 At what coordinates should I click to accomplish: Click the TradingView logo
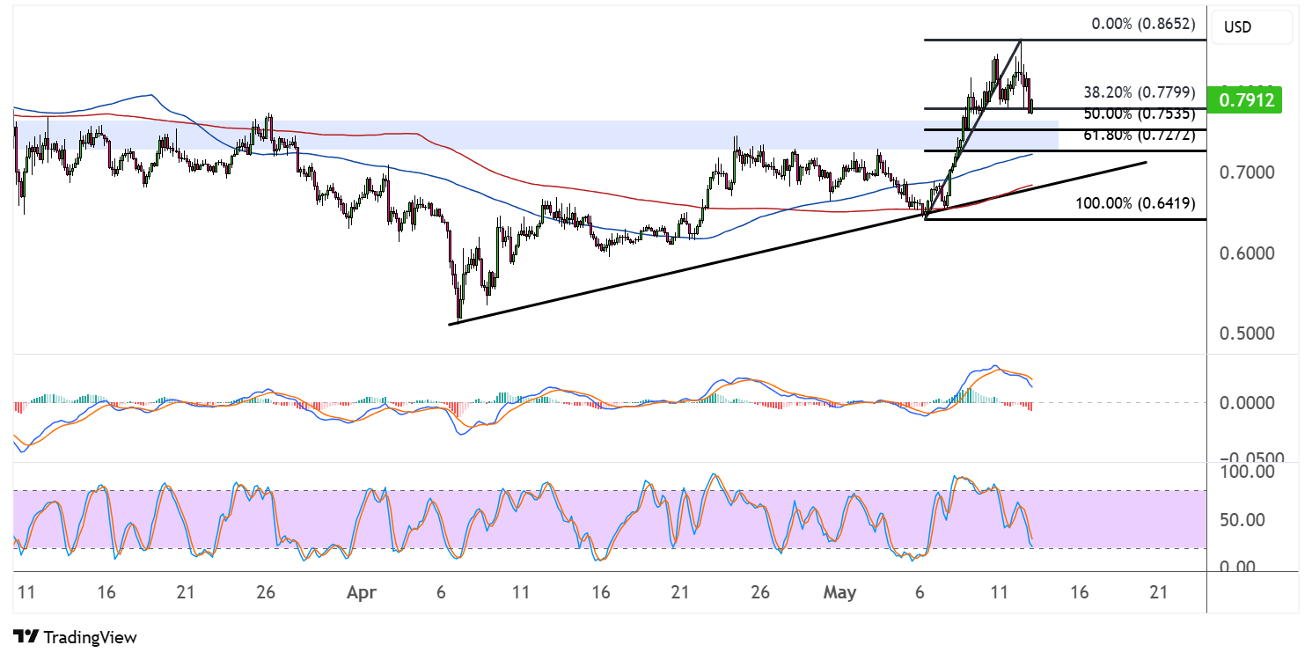pos(26,636)
